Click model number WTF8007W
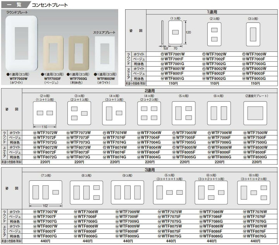The width and height of the screenshot is (279, 245). pos(47,226)
